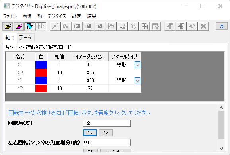Screen dimensions: 230x155
Task: Click the X1 image pixel cell 99
Action: coord(90,65)
